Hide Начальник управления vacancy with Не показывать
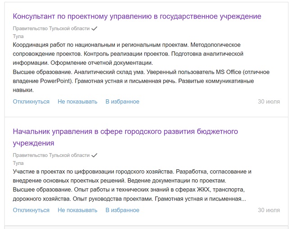293x229 pixels. (x=78, y=210)
